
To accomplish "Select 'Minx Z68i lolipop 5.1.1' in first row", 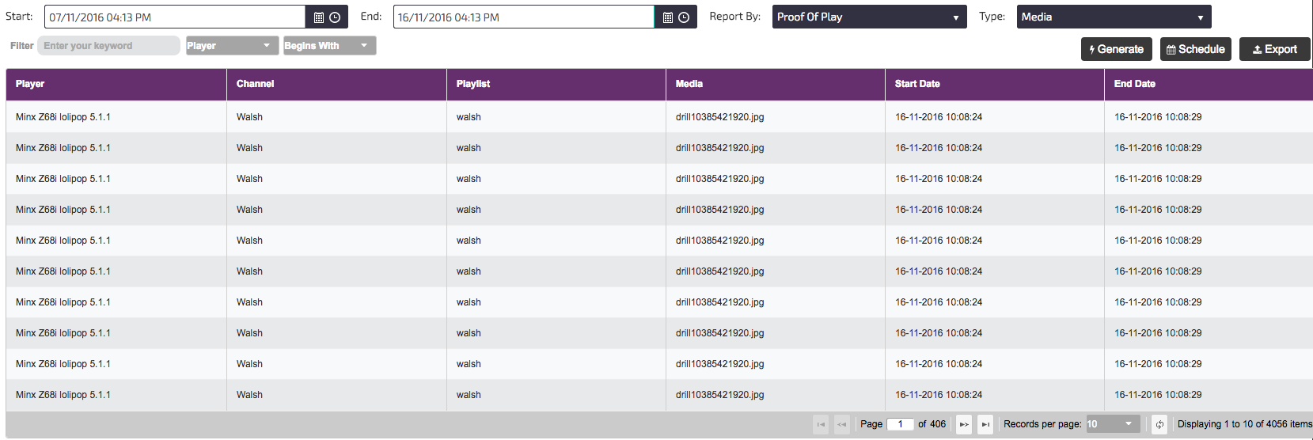I will (63, 117).
